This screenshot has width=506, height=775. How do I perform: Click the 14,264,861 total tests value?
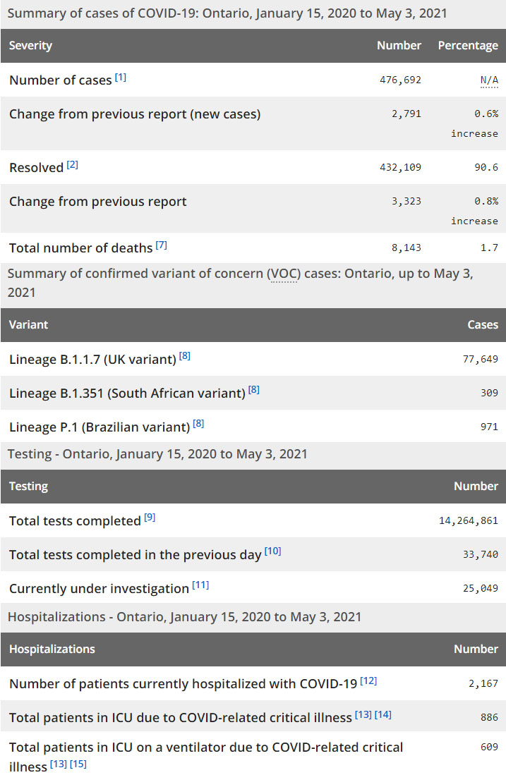(x=469, y=521)
